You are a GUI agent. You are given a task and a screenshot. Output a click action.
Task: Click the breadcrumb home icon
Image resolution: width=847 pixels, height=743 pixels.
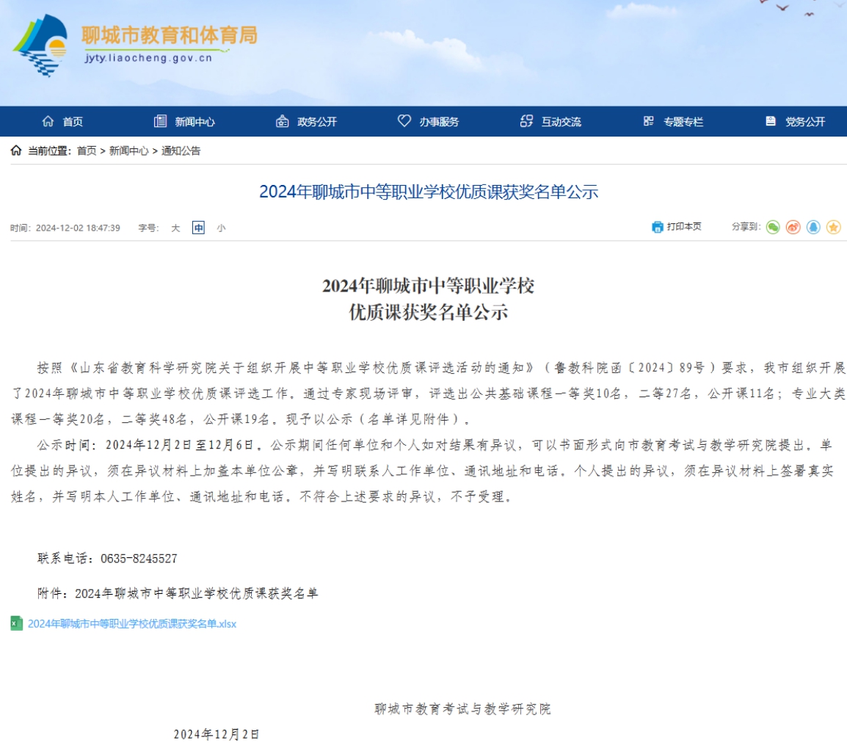click(x=16, y=151)
